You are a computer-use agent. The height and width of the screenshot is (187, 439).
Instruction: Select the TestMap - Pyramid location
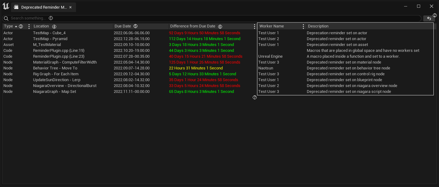coord(50,39)
